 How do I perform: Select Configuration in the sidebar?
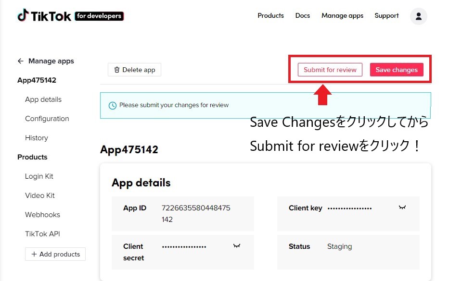(x=47, y=119)
